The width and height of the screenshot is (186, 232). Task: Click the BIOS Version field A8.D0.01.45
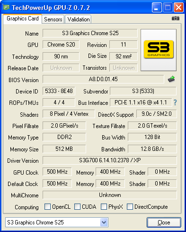click(x=103, y=79)
